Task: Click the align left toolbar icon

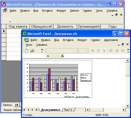Action: (111, 51)
